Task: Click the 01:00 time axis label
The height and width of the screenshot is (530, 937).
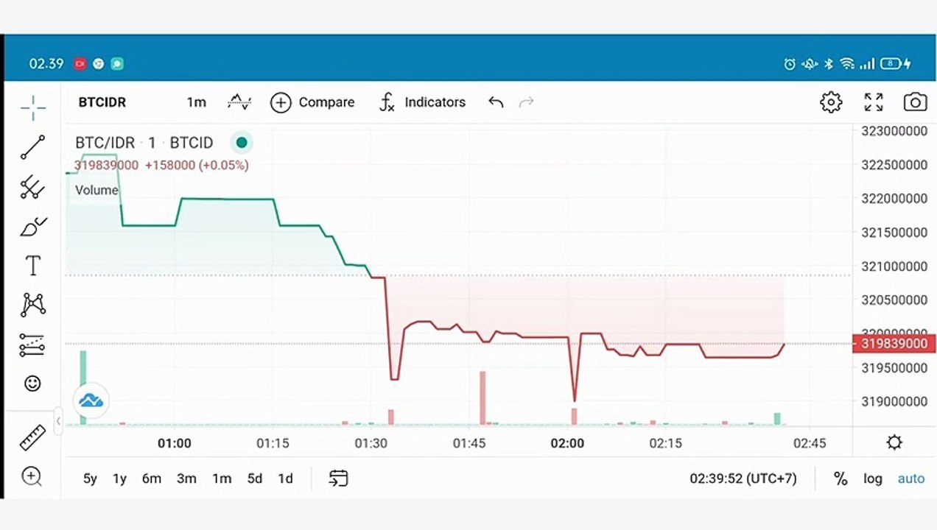Action: (x=175, y=443)
